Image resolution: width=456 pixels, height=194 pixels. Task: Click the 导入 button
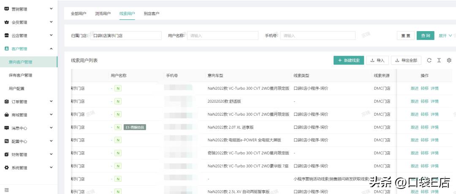click(377, 60)
